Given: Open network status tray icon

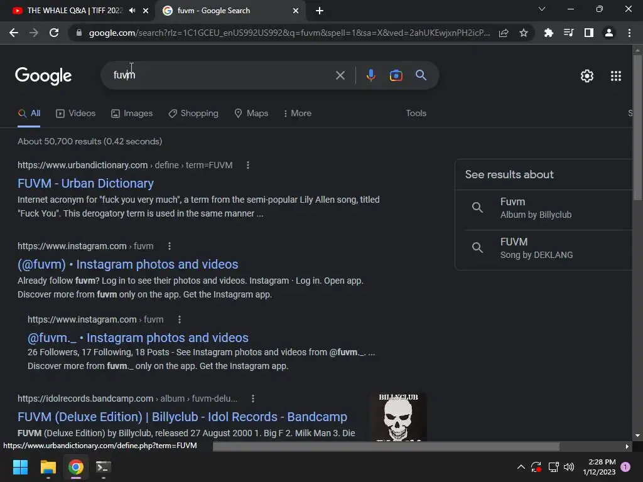Looking at the screenshot, I should 553,467.
